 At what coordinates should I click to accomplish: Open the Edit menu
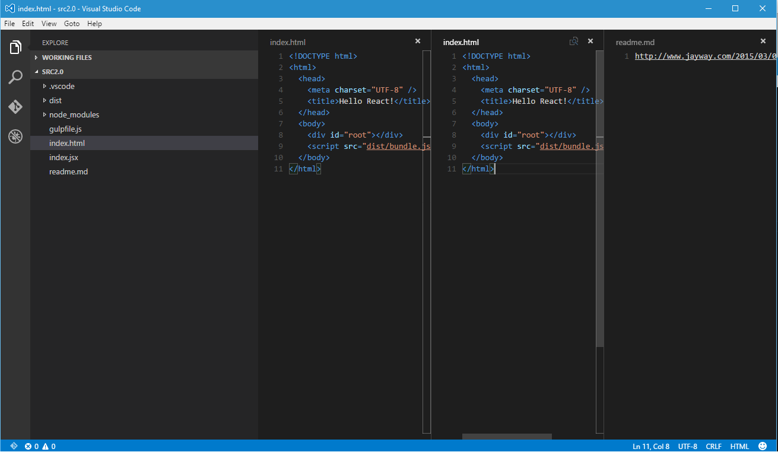click(x=28, y=24)
